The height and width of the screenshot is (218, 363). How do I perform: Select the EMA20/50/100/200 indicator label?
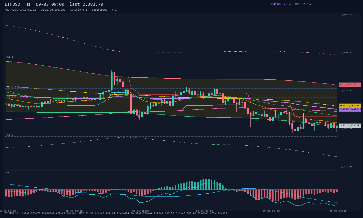pyautogui.click(x=53, y=10)
